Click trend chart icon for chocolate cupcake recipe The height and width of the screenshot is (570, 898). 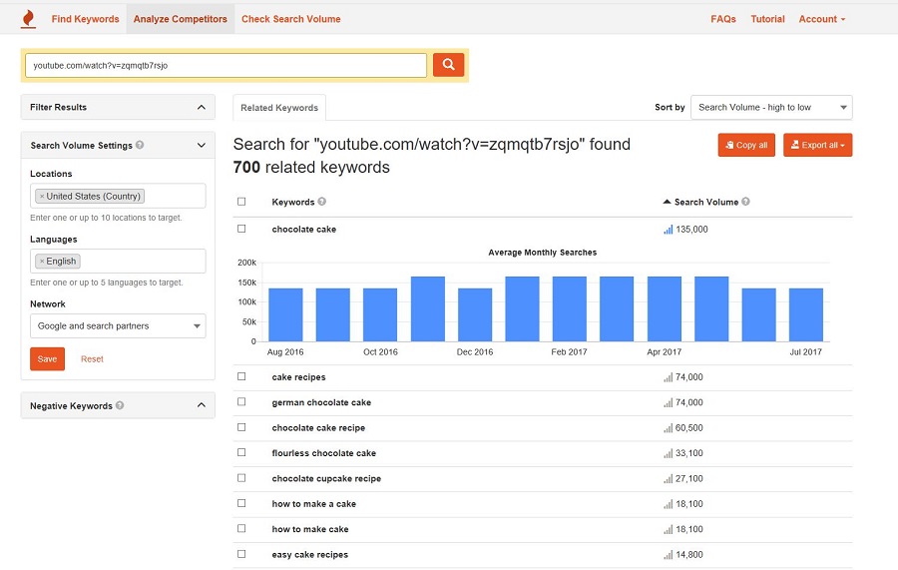tap(668, 479)
